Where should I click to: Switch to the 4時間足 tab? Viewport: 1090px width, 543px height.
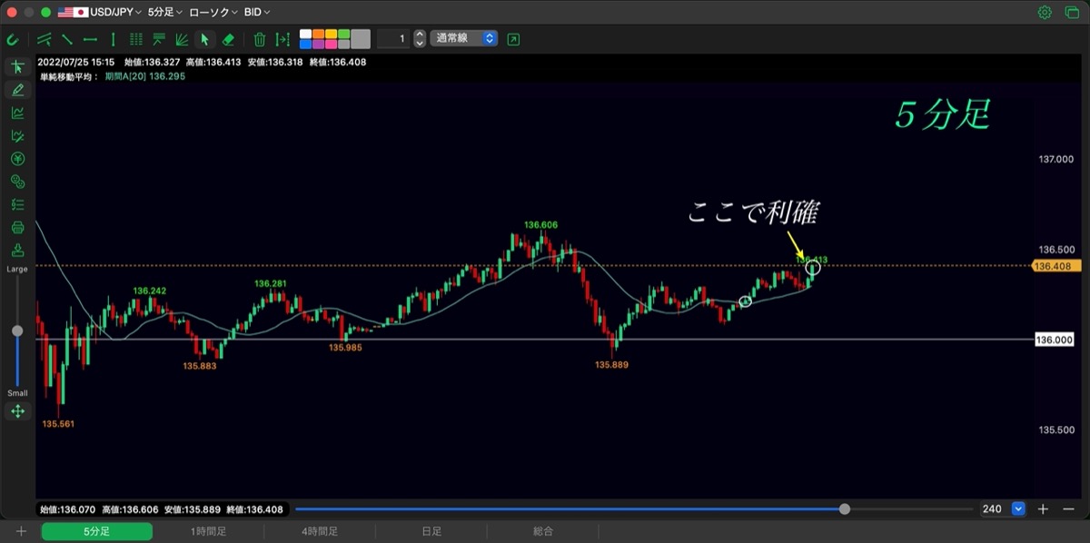pos(320,531)
